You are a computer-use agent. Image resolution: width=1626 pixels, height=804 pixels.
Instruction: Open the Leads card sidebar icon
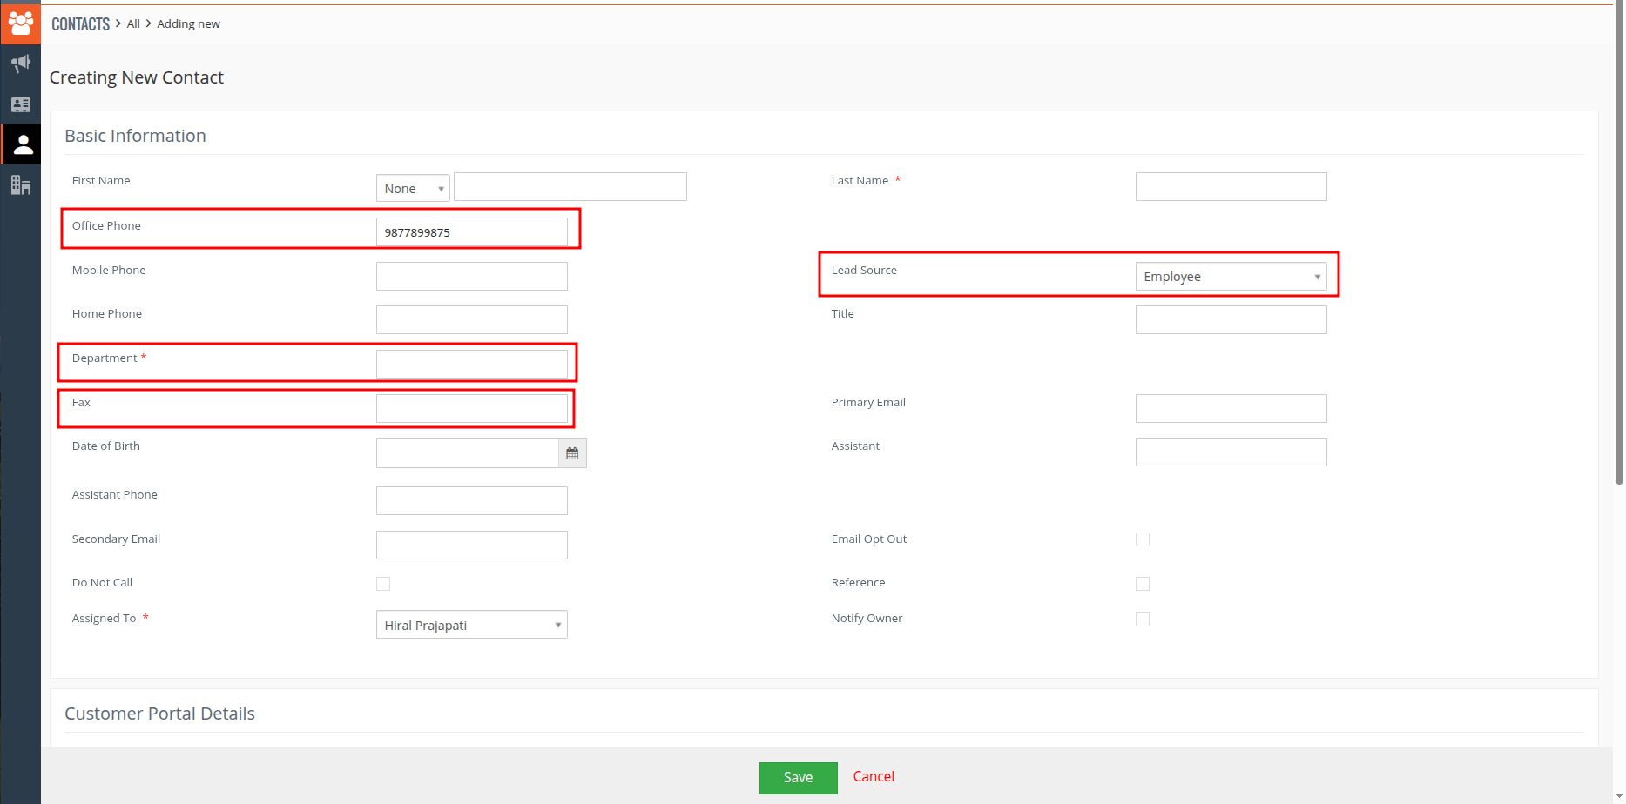point(21,104)
